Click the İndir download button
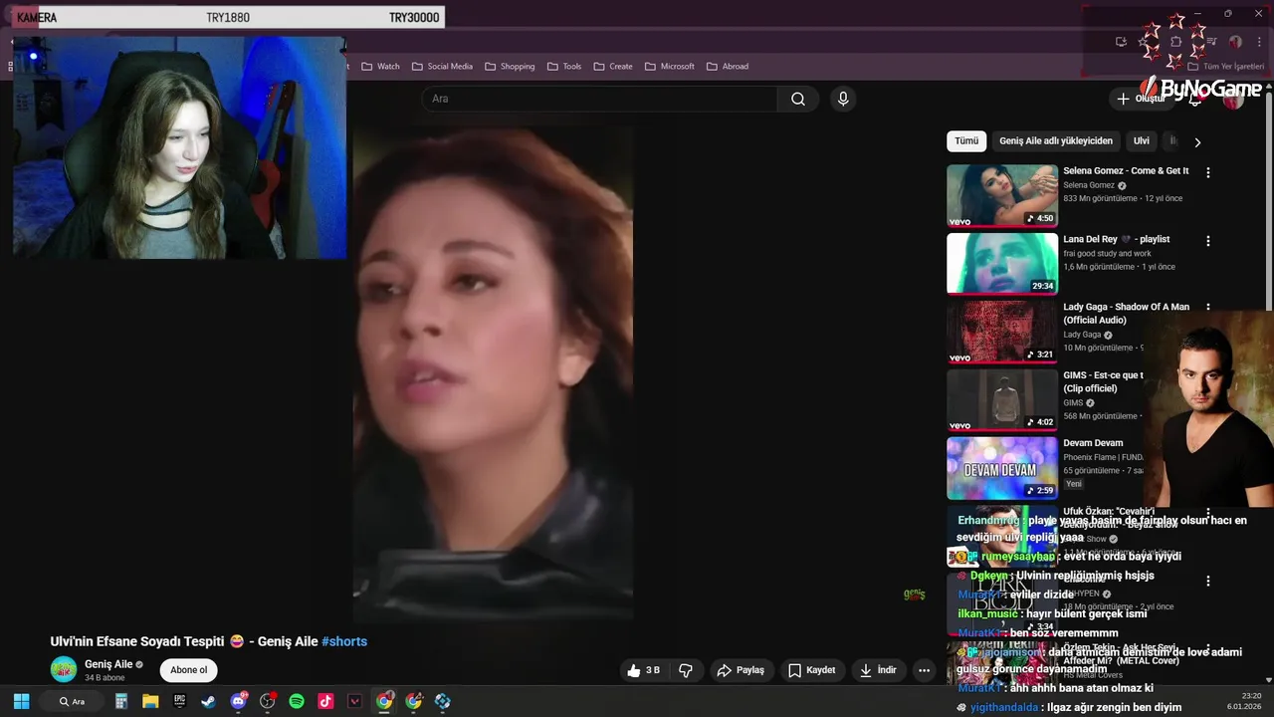Image resolution: width=1274 pixels, height=717 pixels. [x=878, y=670]
